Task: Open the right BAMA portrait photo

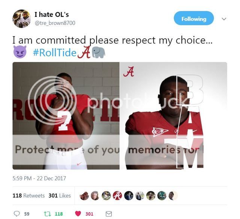Action: (x=174, y=116)
